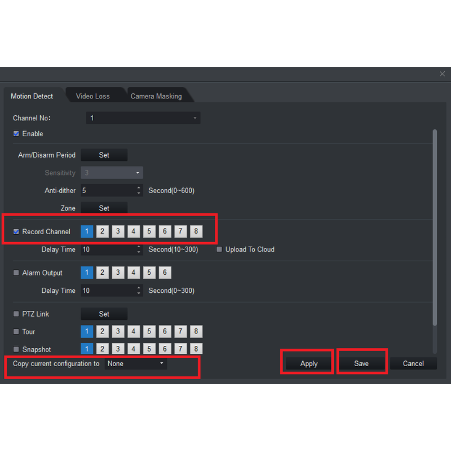This screenshot has height=451, width=451.
Task: Select Snapshot channel 2
Action: tap(102, 349)
